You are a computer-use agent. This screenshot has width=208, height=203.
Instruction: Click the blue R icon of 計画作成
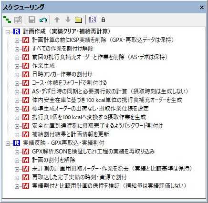coord(17,31)
